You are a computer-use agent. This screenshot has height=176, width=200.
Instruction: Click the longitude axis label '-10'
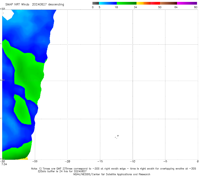(132, 161)
